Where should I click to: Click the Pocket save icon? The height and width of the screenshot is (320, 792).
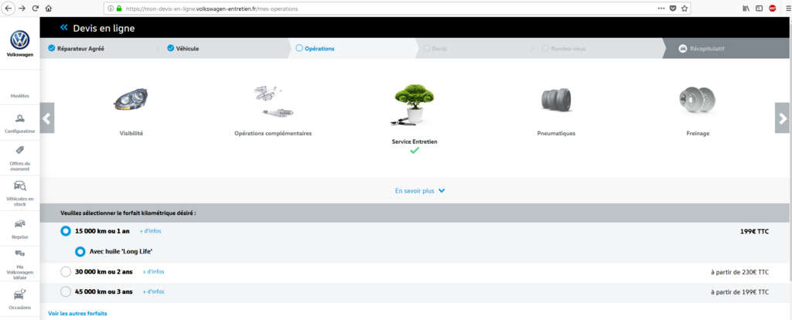tap(673, 9)
